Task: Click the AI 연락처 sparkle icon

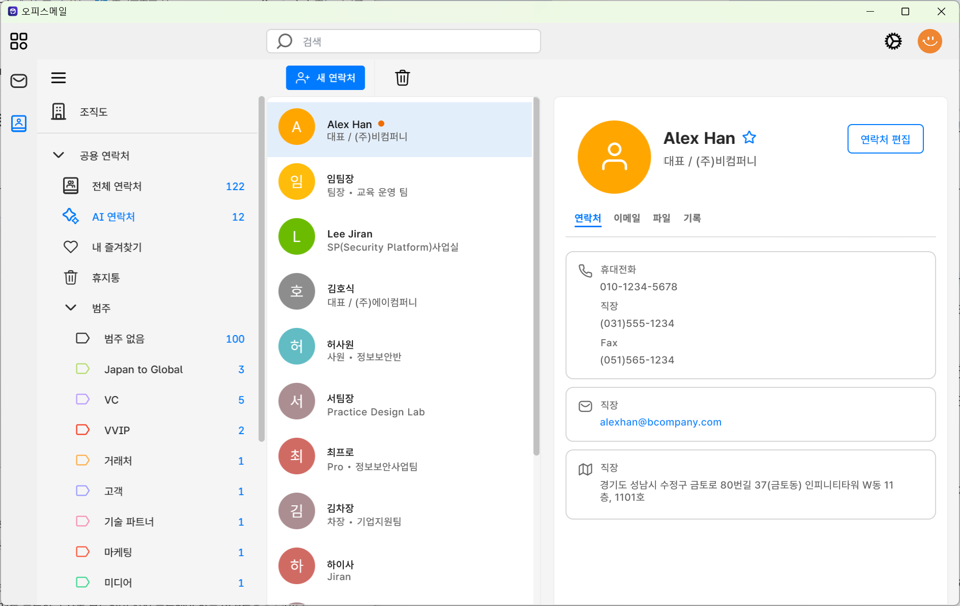Action: pos(71,217)
